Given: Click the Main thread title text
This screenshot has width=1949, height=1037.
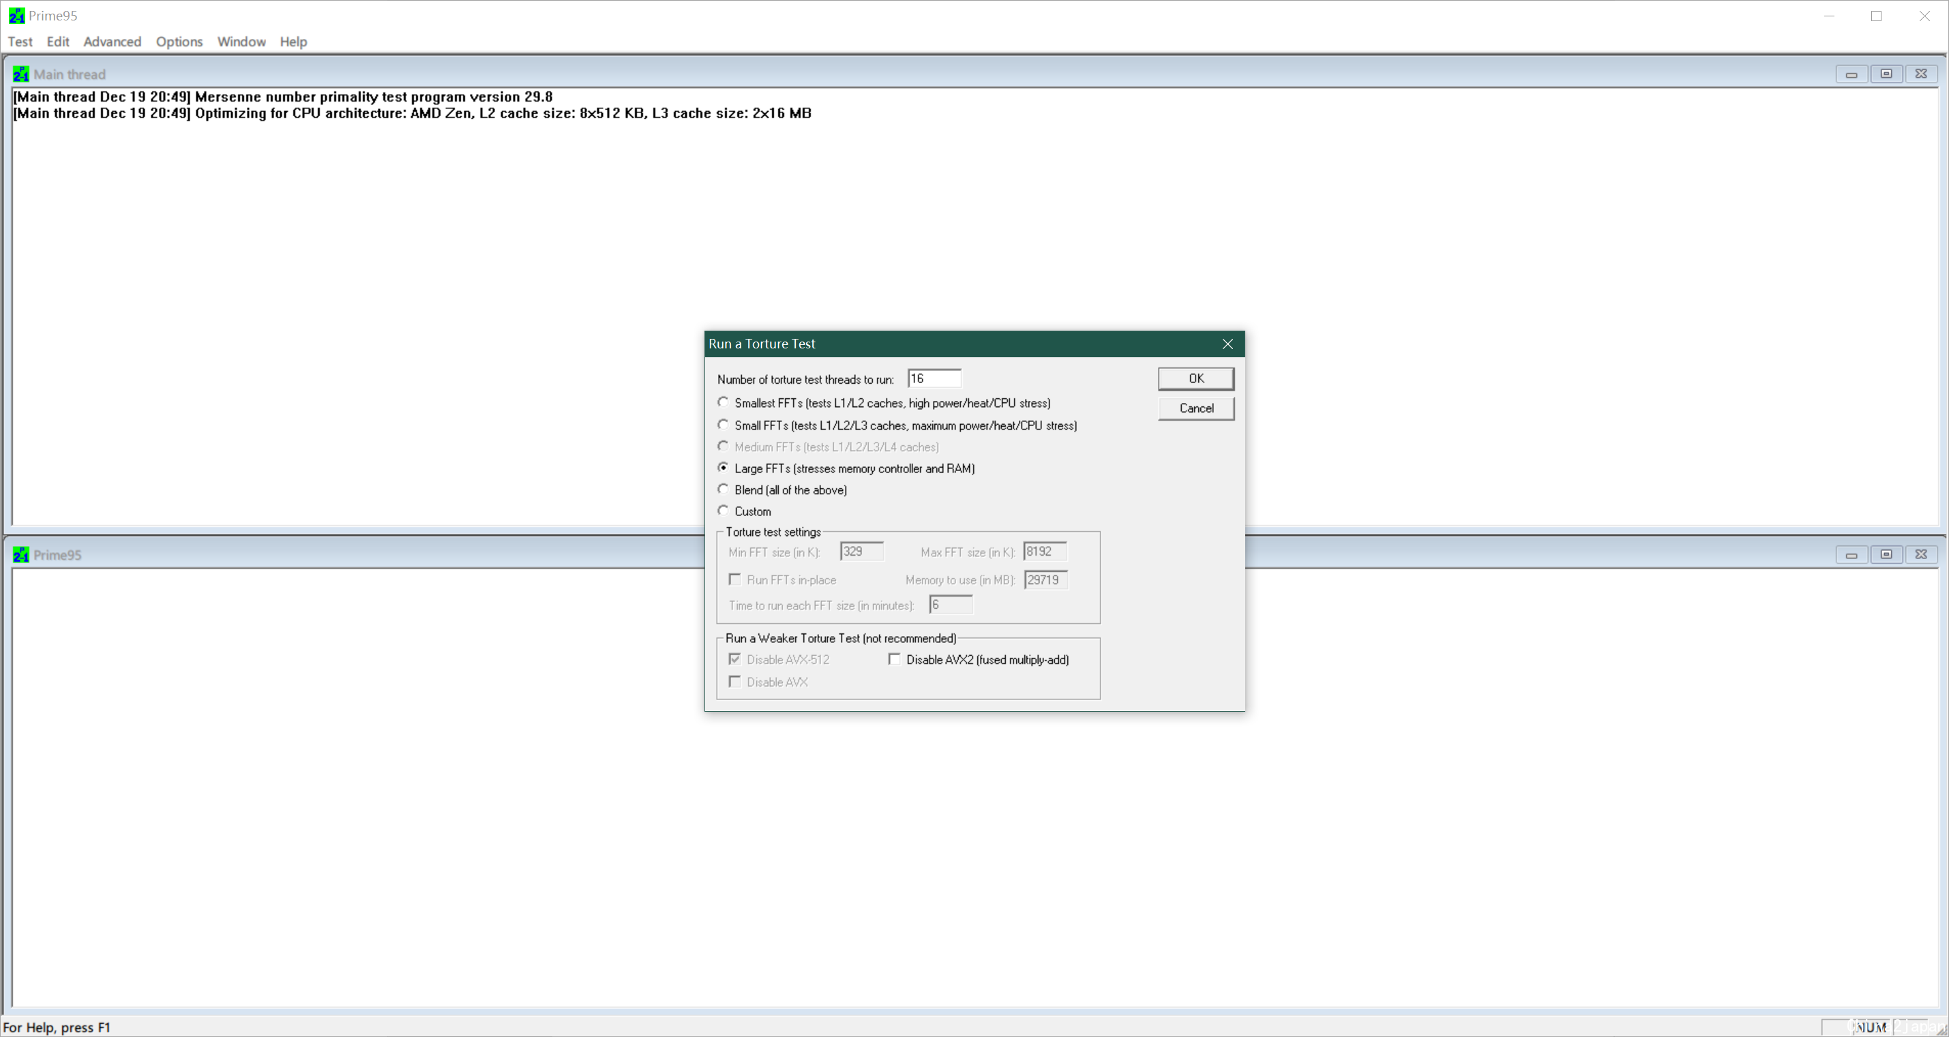Looking at the screenshot, I should tap(70, 74).
